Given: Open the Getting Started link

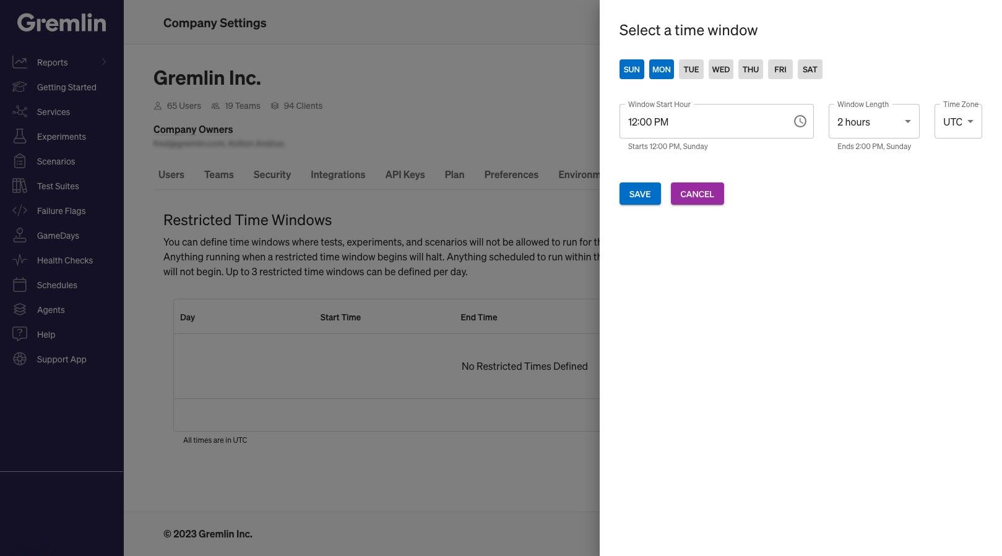Looking at the screenshot, I should pos(67,87).
